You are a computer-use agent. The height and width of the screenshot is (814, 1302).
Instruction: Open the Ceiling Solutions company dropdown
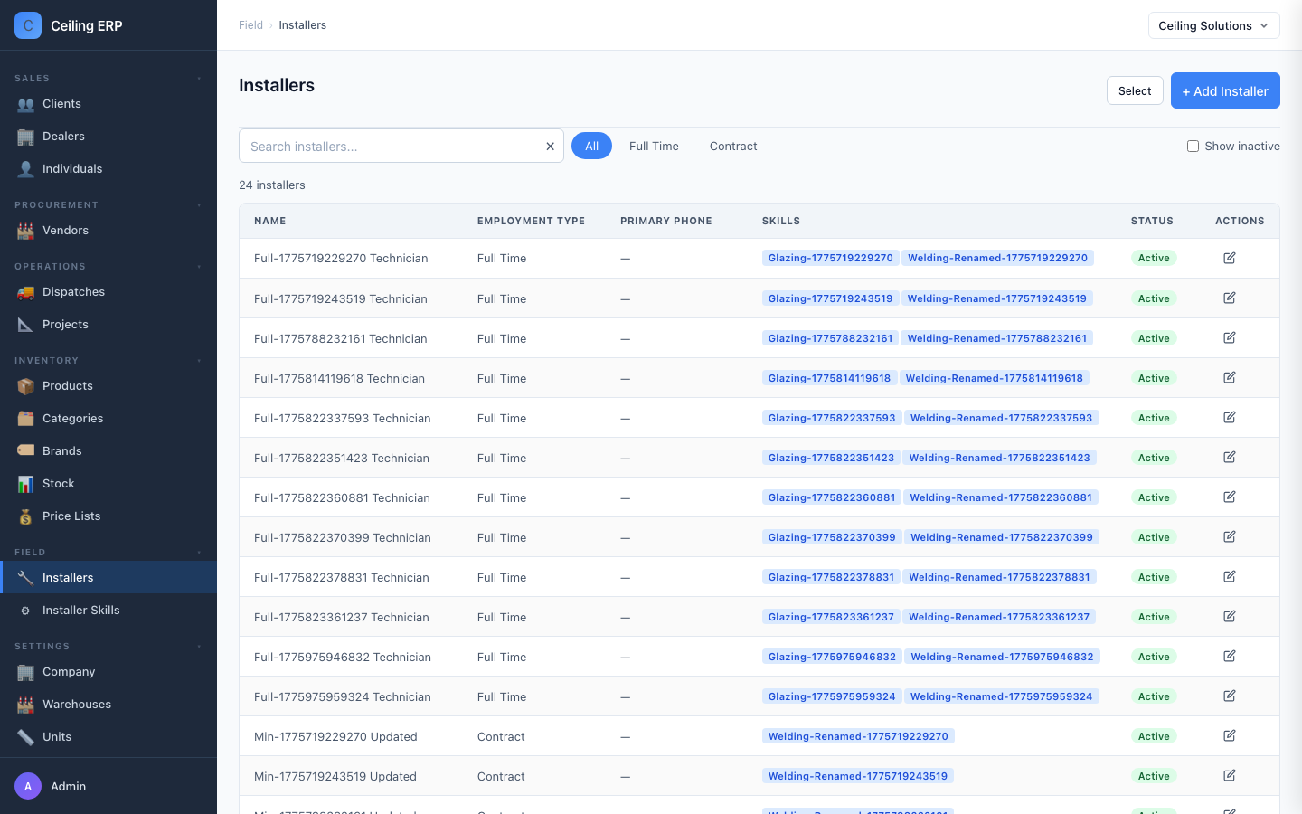[x=1213, y=25]
